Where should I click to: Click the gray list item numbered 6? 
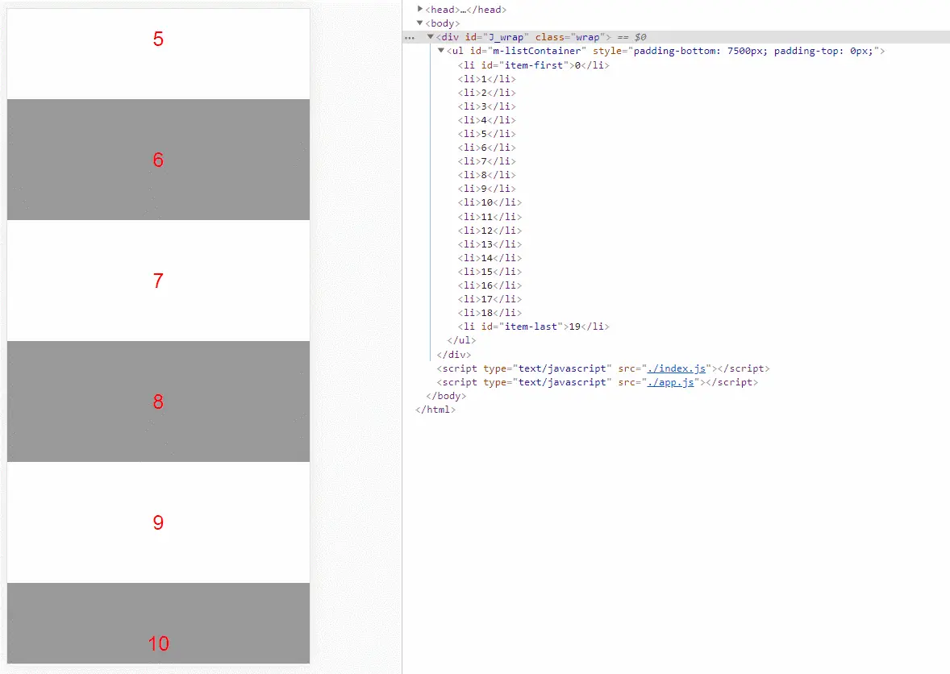coord(158,160)
